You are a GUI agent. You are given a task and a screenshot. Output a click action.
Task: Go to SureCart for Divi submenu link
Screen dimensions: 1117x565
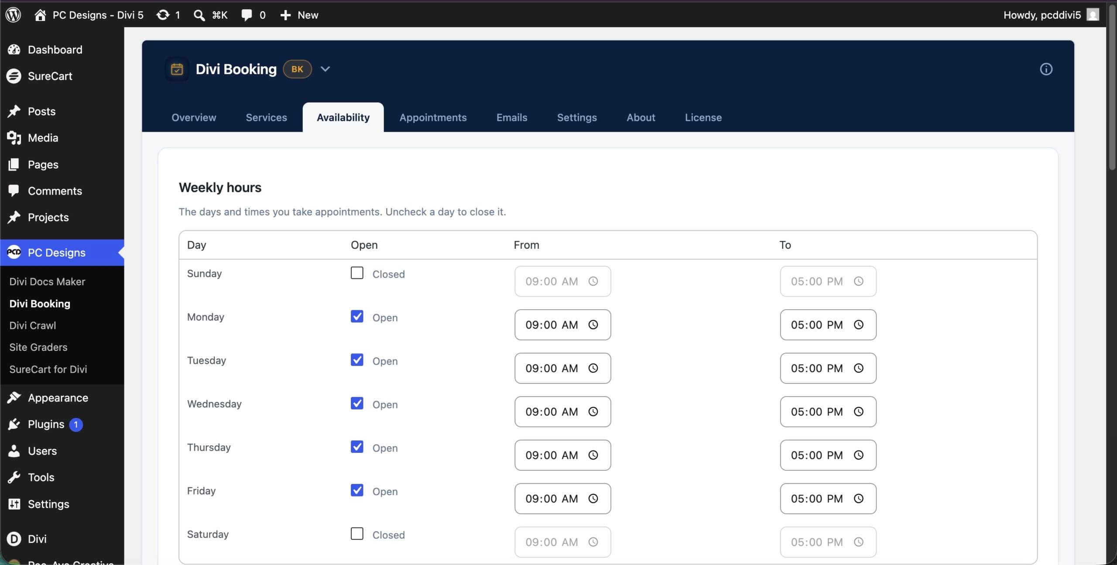pos(48,369)
